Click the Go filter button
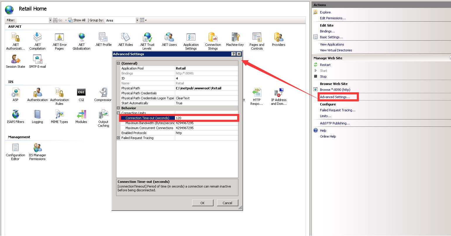451x236 pixels. coord(58,20)
